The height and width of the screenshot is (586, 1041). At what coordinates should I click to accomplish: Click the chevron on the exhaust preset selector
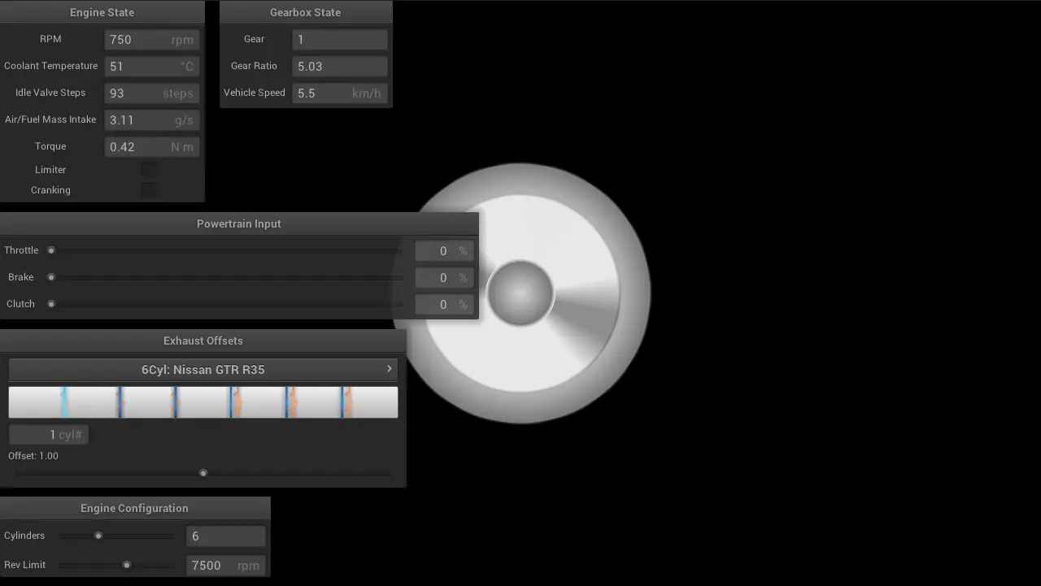coord(390,369)
